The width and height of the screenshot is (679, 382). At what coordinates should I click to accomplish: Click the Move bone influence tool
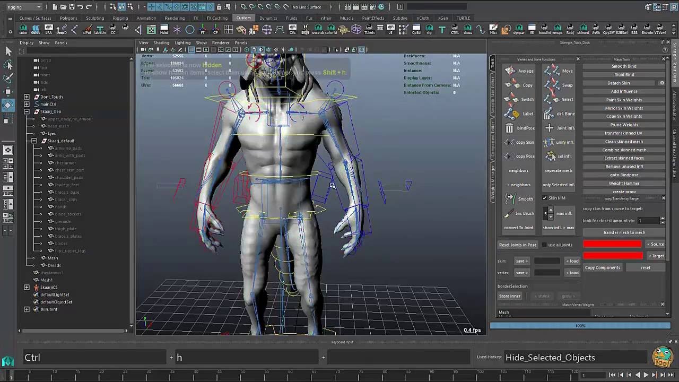pos(559,71)
